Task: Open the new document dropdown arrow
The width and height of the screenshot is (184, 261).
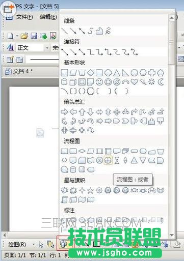Action: click(x=17, y=36)
